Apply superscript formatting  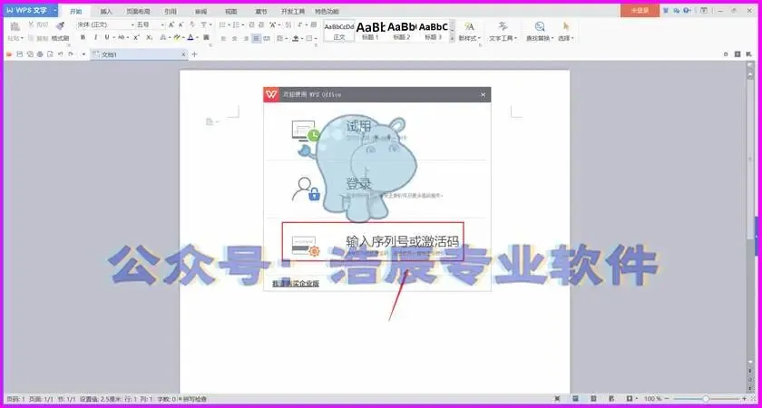[x=137, y=37]
